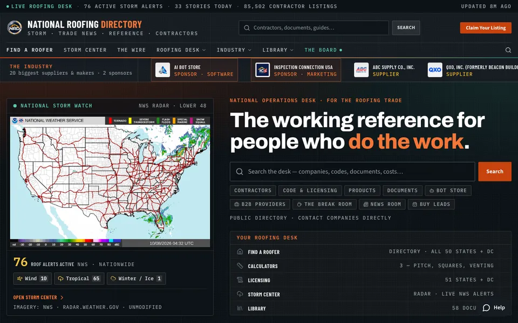Click the calendar icon on Buy Leads chip
This screenshot has height=323, width=518.
414,205
